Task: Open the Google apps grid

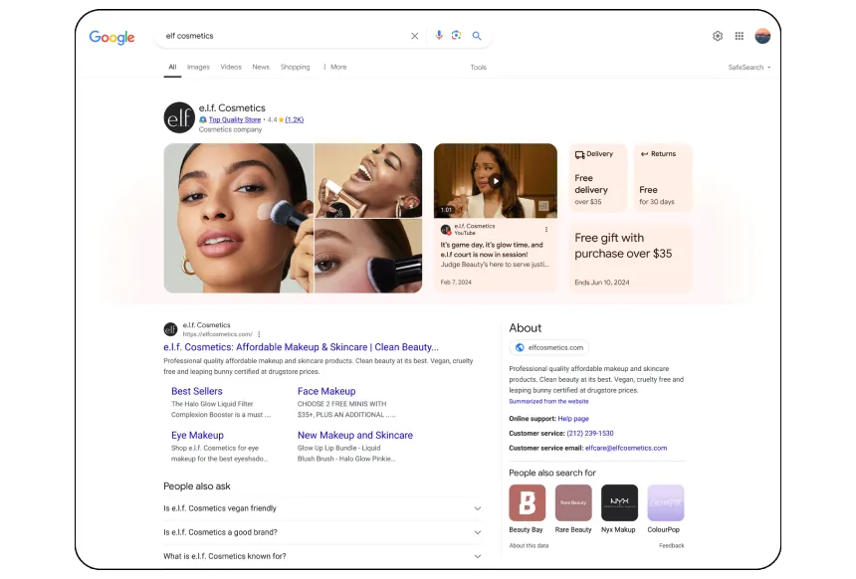Action: 739,36
